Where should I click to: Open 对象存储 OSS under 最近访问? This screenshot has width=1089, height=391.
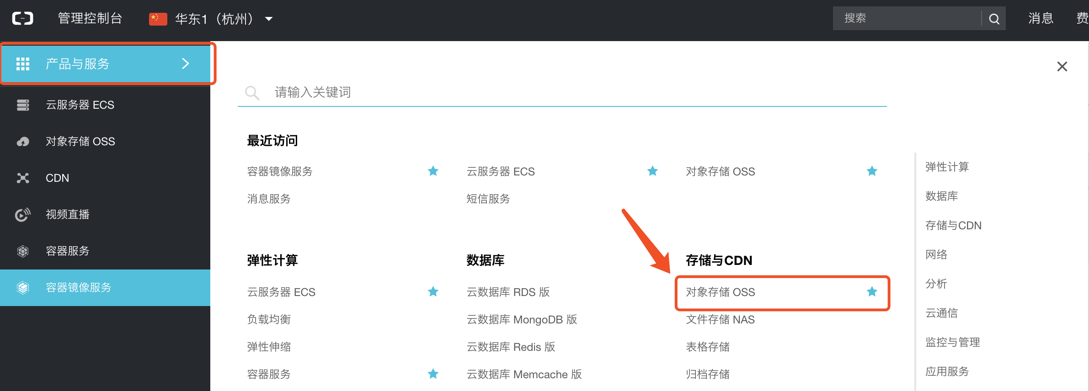click(721, 171)
